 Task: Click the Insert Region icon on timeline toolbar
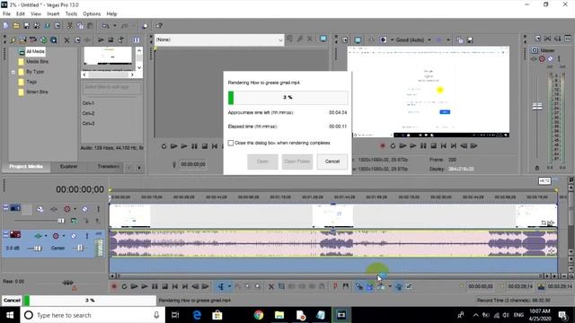345,286
